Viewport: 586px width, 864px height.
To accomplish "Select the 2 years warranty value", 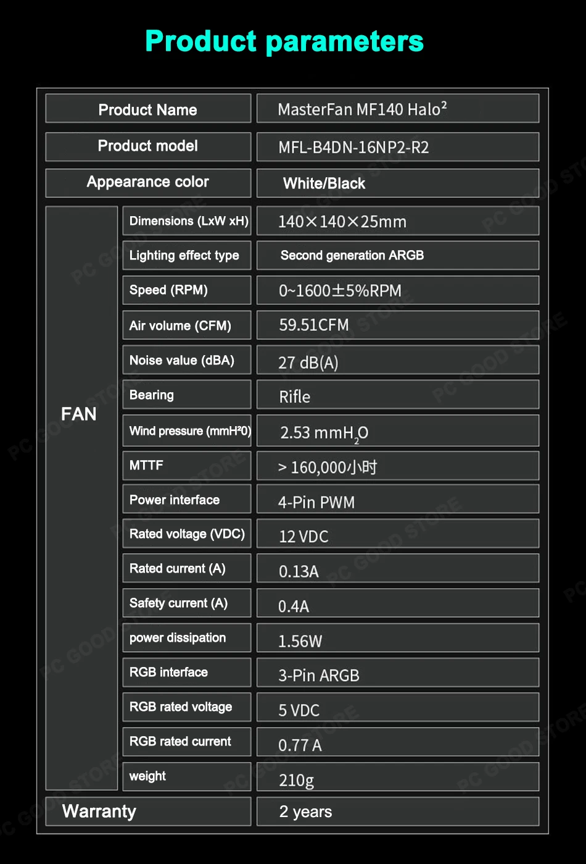I will click(305, 812).
